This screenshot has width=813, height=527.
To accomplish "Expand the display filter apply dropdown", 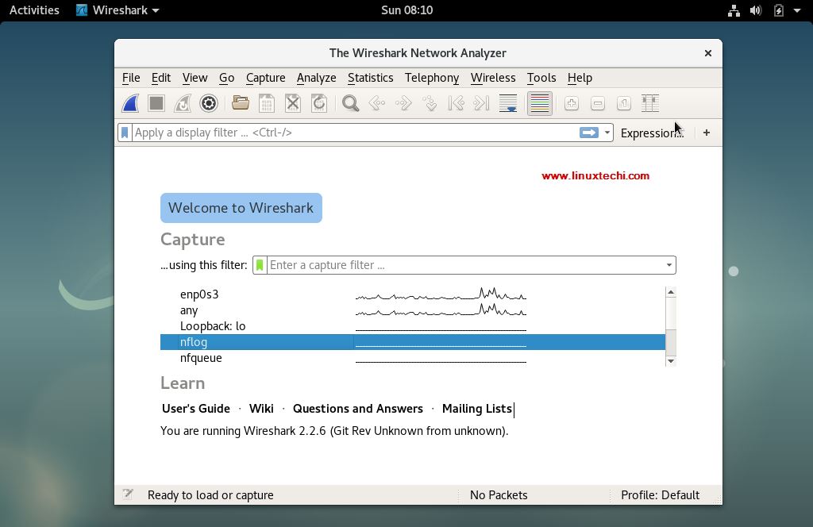I will pyautogui.click(x=607, y=133).
